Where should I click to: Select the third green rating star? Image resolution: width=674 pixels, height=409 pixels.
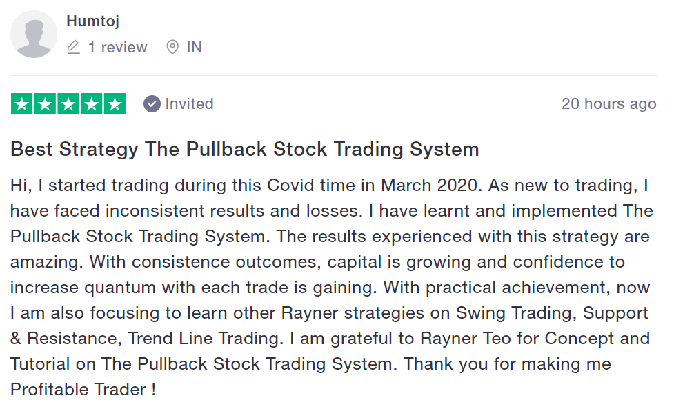(x=68, y=104)
